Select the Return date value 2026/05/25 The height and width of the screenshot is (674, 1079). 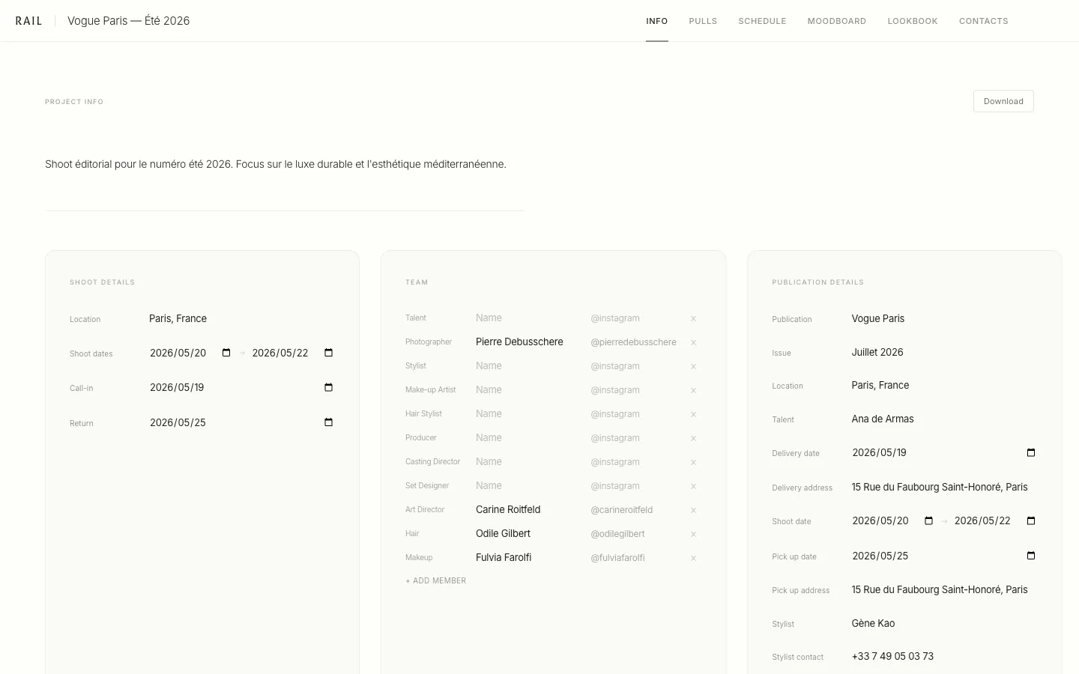pyautogui.click(x=178, y=422)
